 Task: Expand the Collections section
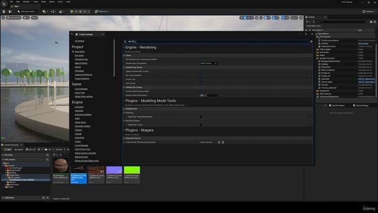click(3, 198)
